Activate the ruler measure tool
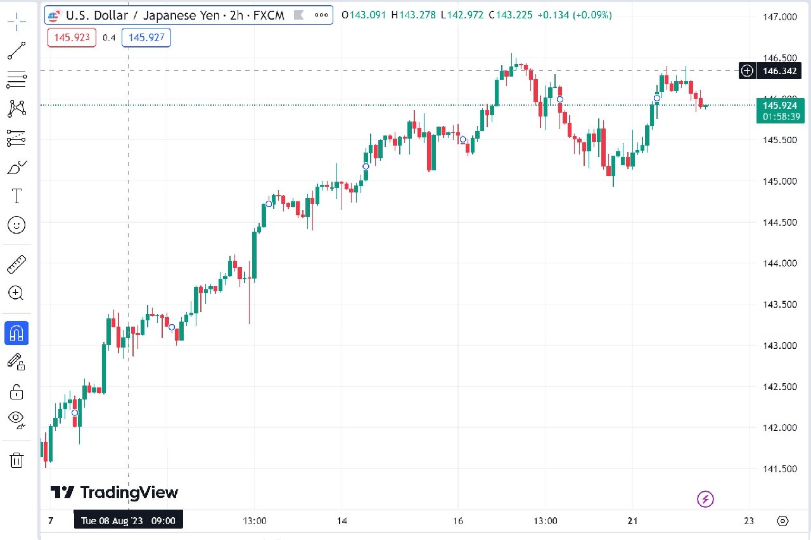The width and height of the screenshot is (811, 540). [x=16, y=265]
